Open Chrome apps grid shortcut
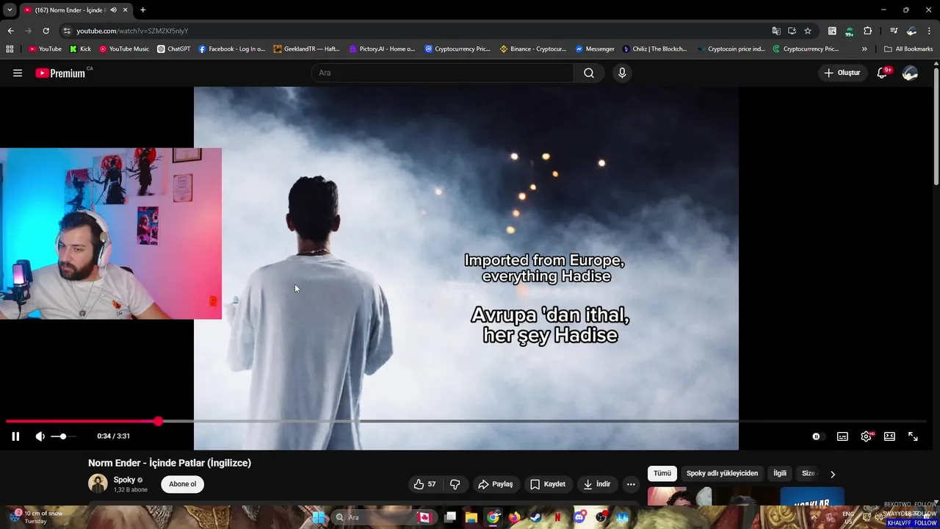940x529 pixels. pyautogui.click(x=10, y=49)
